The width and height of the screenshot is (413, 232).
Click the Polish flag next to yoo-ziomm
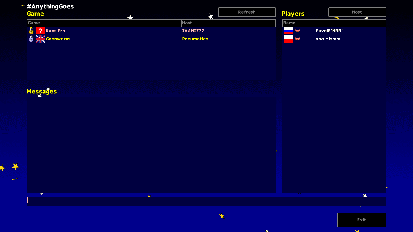pyautogui.click(x=288, y=39)
